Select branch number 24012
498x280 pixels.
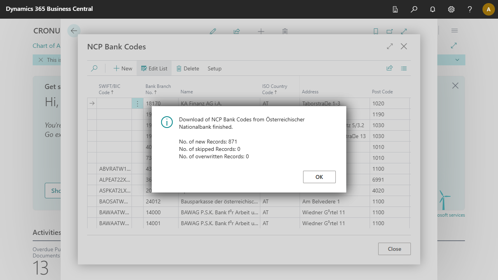coord(161,201)
